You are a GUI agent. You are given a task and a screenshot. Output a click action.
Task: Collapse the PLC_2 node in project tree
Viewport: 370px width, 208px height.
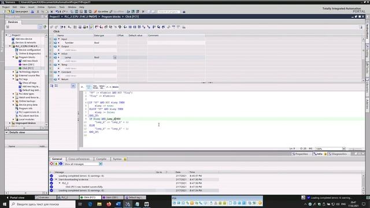10,46
